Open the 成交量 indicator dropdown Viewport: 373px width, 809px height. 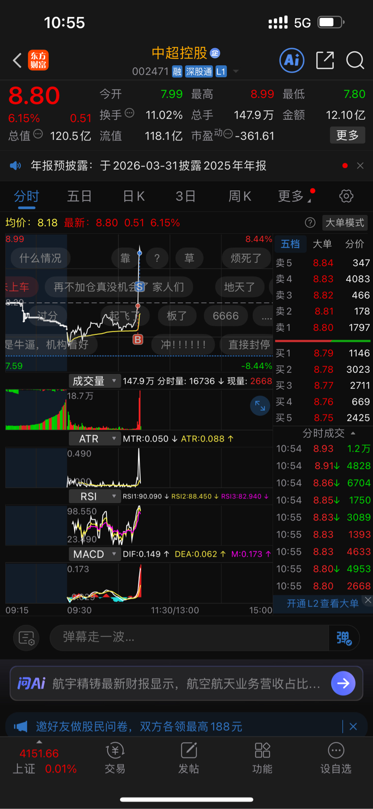tap(94, 381)
